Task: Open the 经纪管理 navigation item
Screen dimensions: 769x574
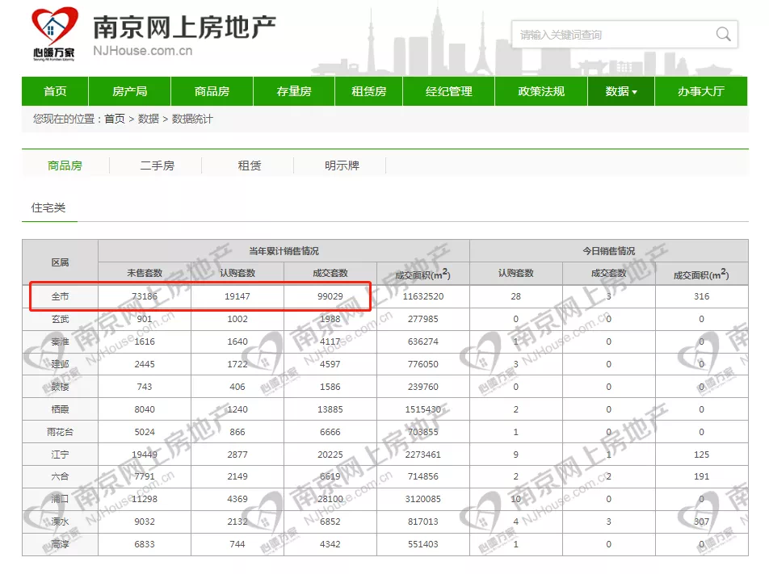Action: 449,91
